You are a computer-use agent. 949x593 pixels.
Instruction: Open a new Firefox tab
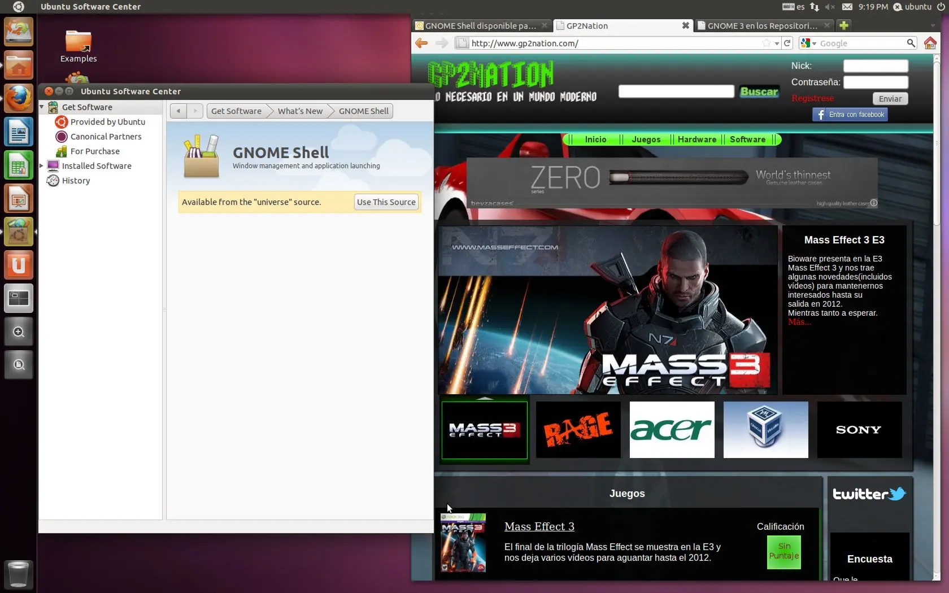click(843, 25)
